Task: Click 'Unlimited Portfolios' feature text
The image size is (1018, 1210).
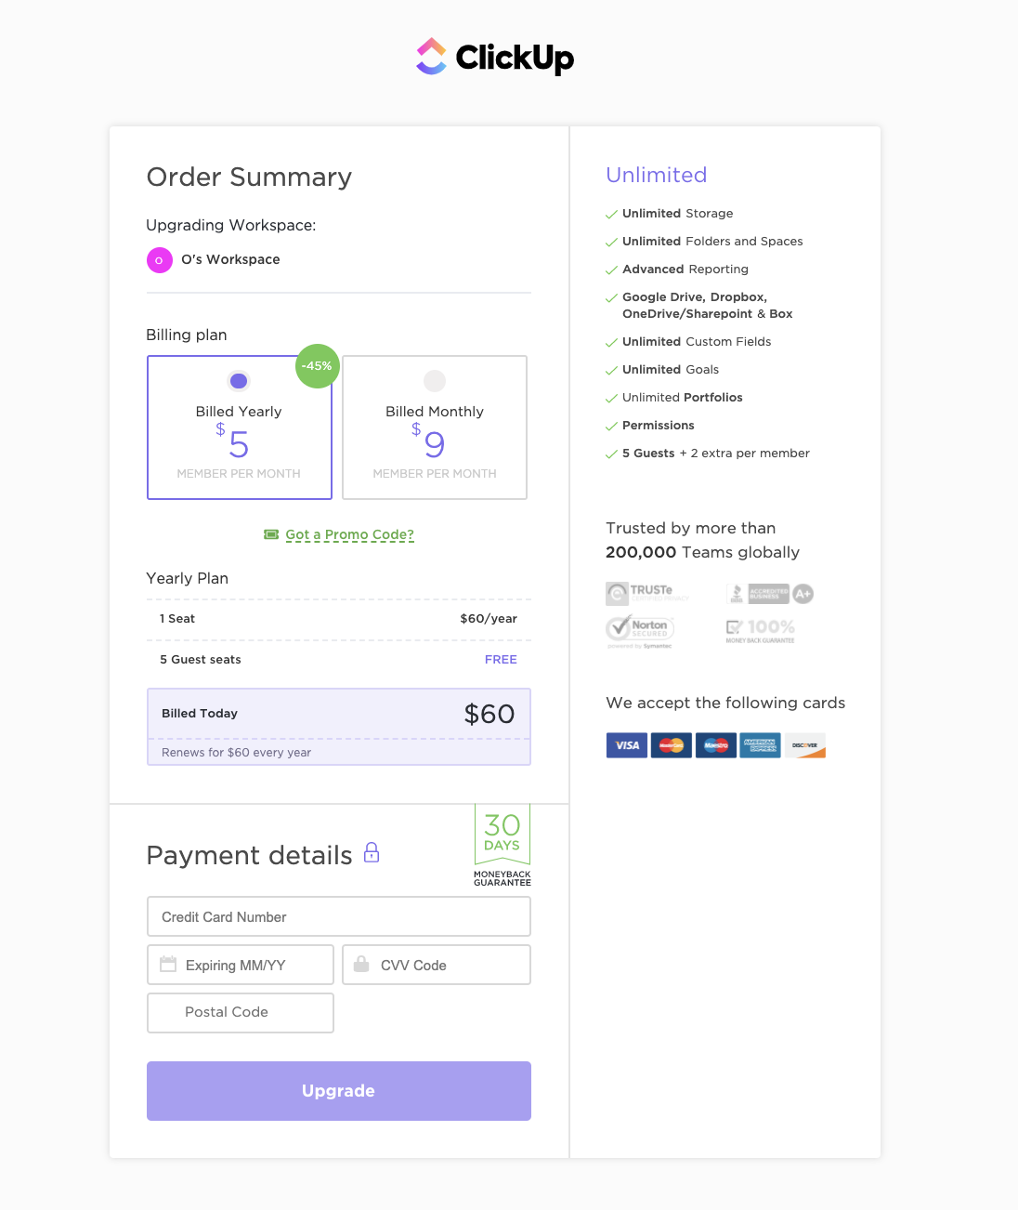Action: click(x=683, y=398)
